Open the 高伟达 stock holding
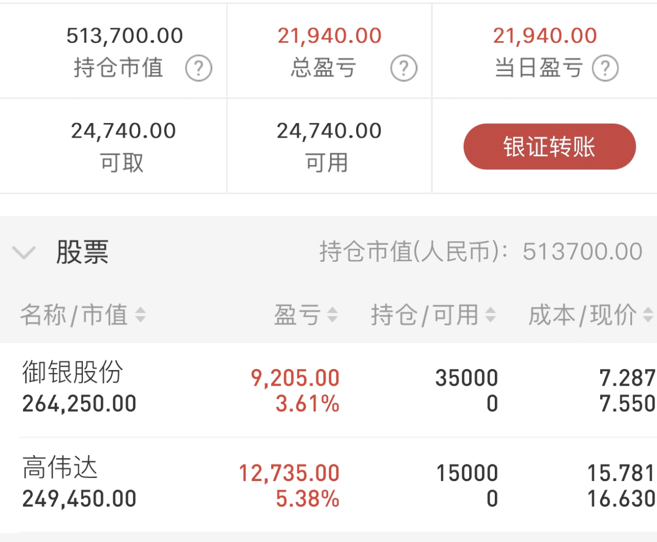 (x=328, y=485)
